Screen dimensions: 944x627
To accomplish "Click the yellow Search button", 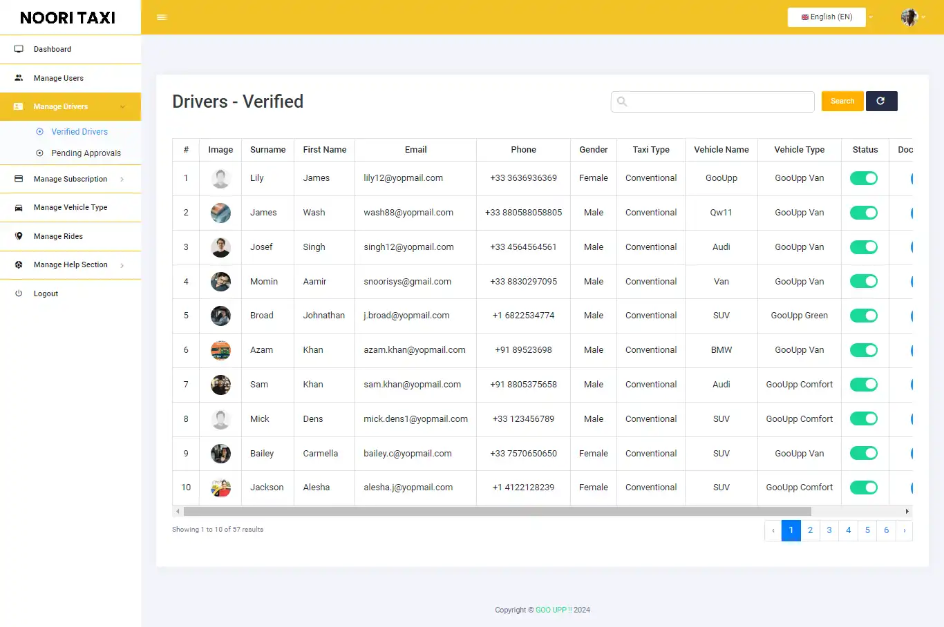I will [842, 101].
